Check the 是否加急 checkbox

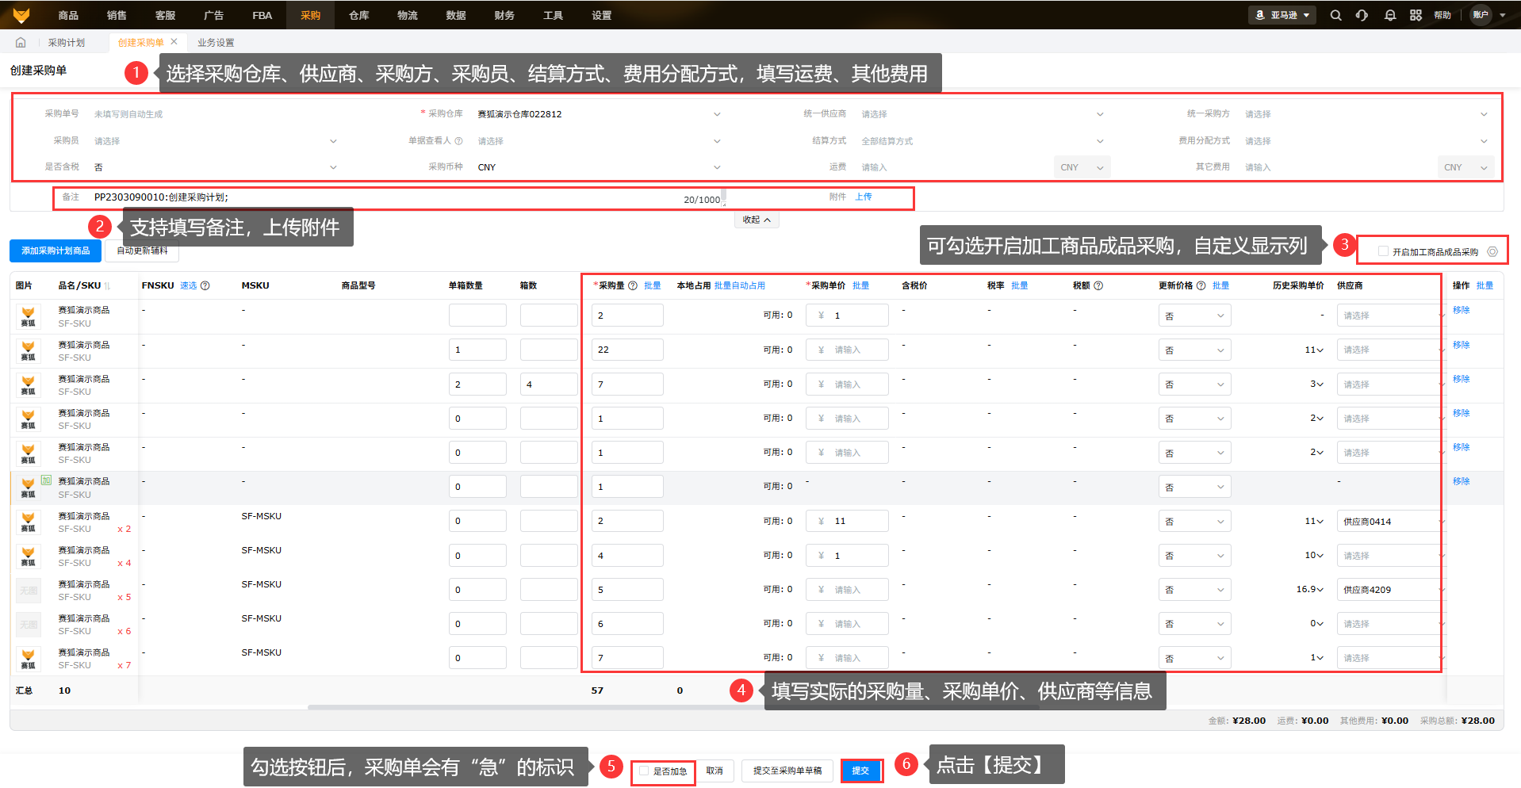645,771
